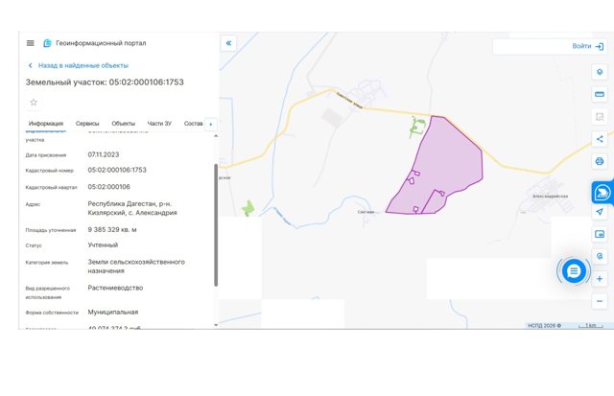Open the round chat support button
Image resolution: width=614 pixels, height=396 pixels.
(x=574, y=270)
